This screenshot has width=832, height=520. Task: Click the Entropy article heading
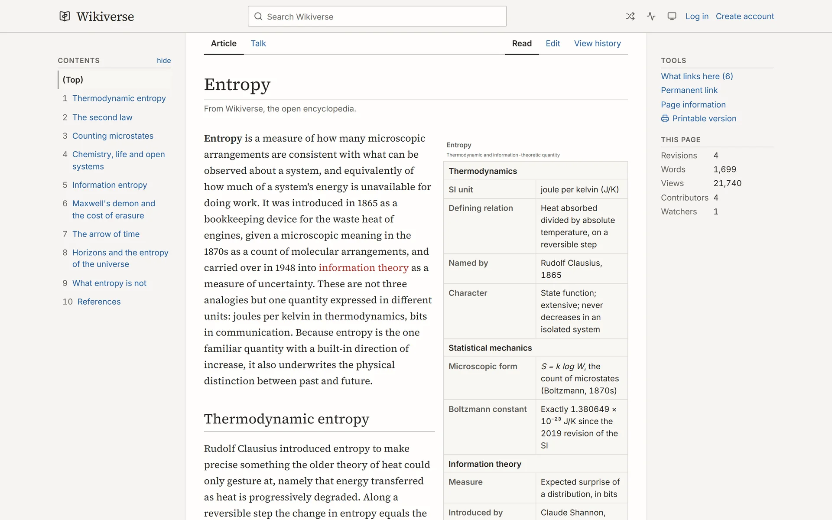pyautogui.click(x=237, y=84)
